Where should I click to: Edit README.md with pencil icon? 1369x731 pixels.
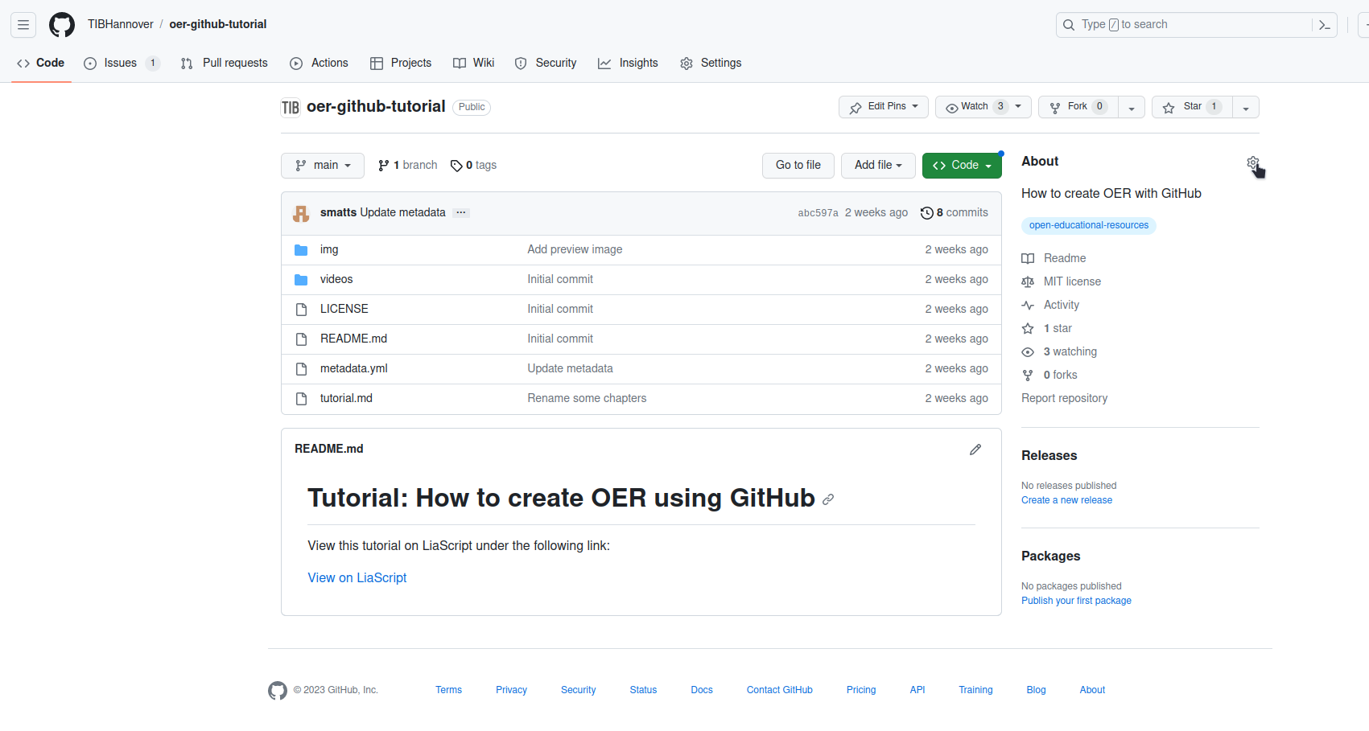coord(975,450)
